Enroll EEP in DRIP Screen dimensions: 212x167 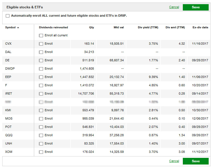[x=41, y=77]
